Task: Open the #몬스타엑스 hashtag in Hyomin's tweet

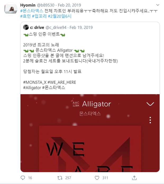Action: (31, 11)
